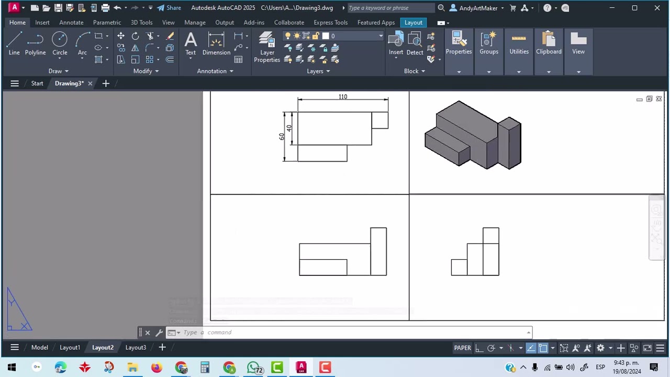Expand the Block panel dropdown

tap(415, 71)
